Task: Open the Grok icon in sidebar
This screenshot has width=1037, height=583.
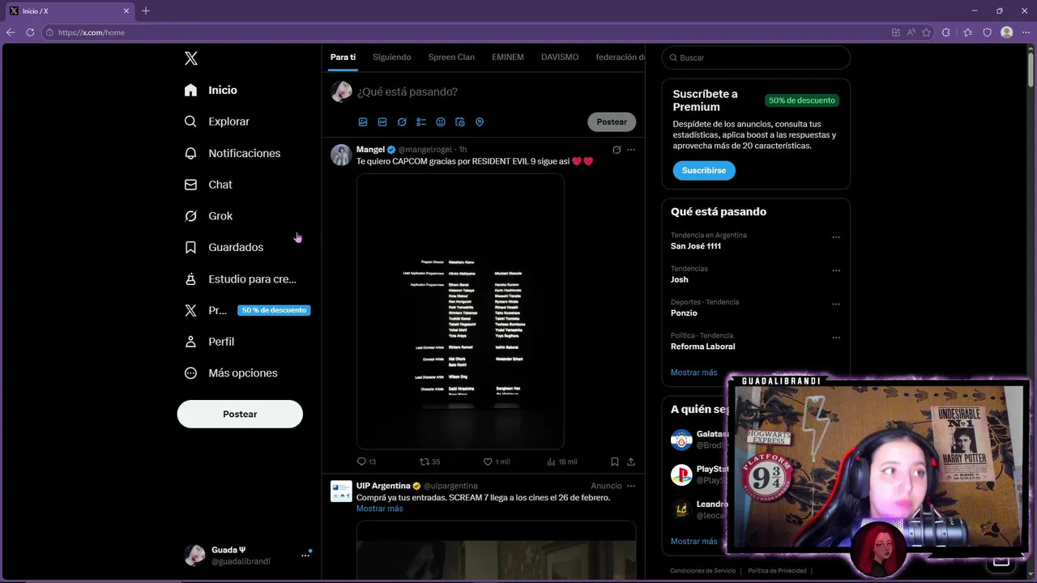Action: tap(190, 216)
